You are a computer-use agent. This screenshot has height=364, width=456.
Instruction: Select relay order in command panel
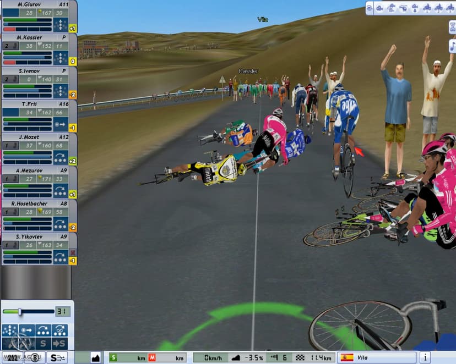tap(43, 330)
